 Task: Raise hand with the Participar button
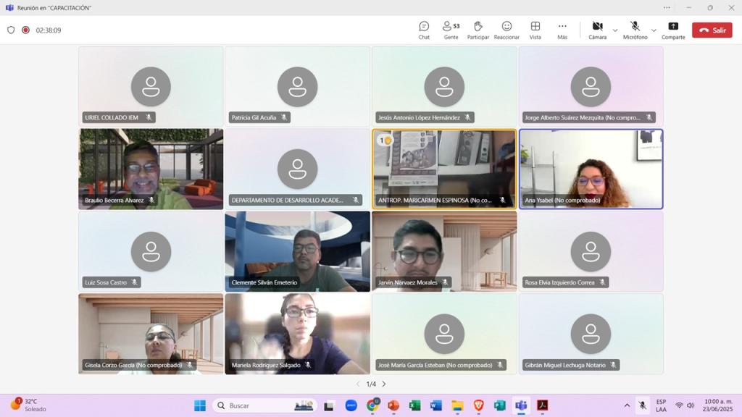(x=478, y=30)
